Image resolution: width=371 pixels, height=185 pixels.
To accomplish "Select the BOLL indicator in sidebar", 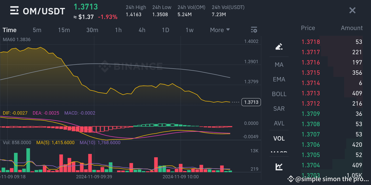I will point(279,94).
